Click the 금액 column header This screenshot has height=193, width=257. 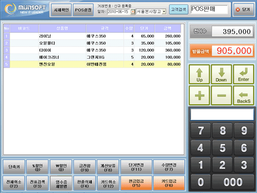(x=168, y=28)
